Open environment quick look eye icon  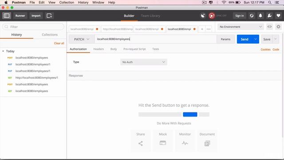click(269, 27)
